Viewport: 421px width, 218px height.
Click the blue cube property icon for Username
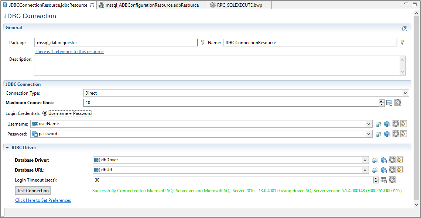coord(387,124)
